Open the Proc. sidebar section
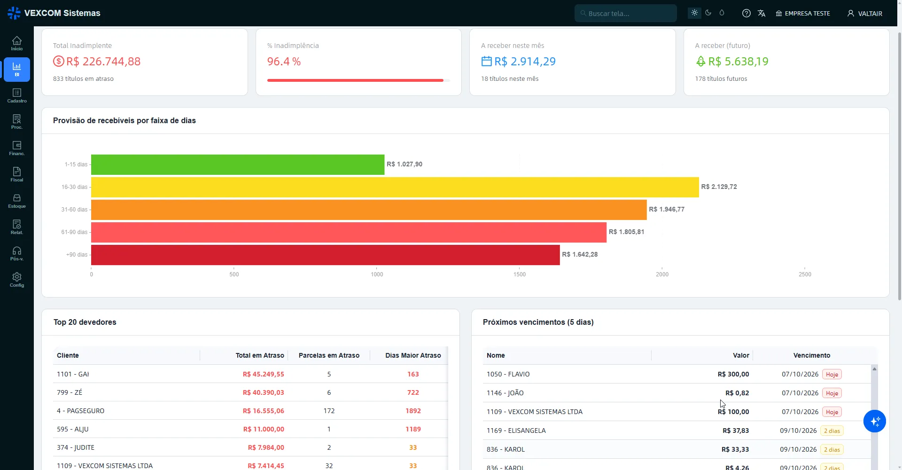This screenshot has height=470, width=902. pos(17,122)
